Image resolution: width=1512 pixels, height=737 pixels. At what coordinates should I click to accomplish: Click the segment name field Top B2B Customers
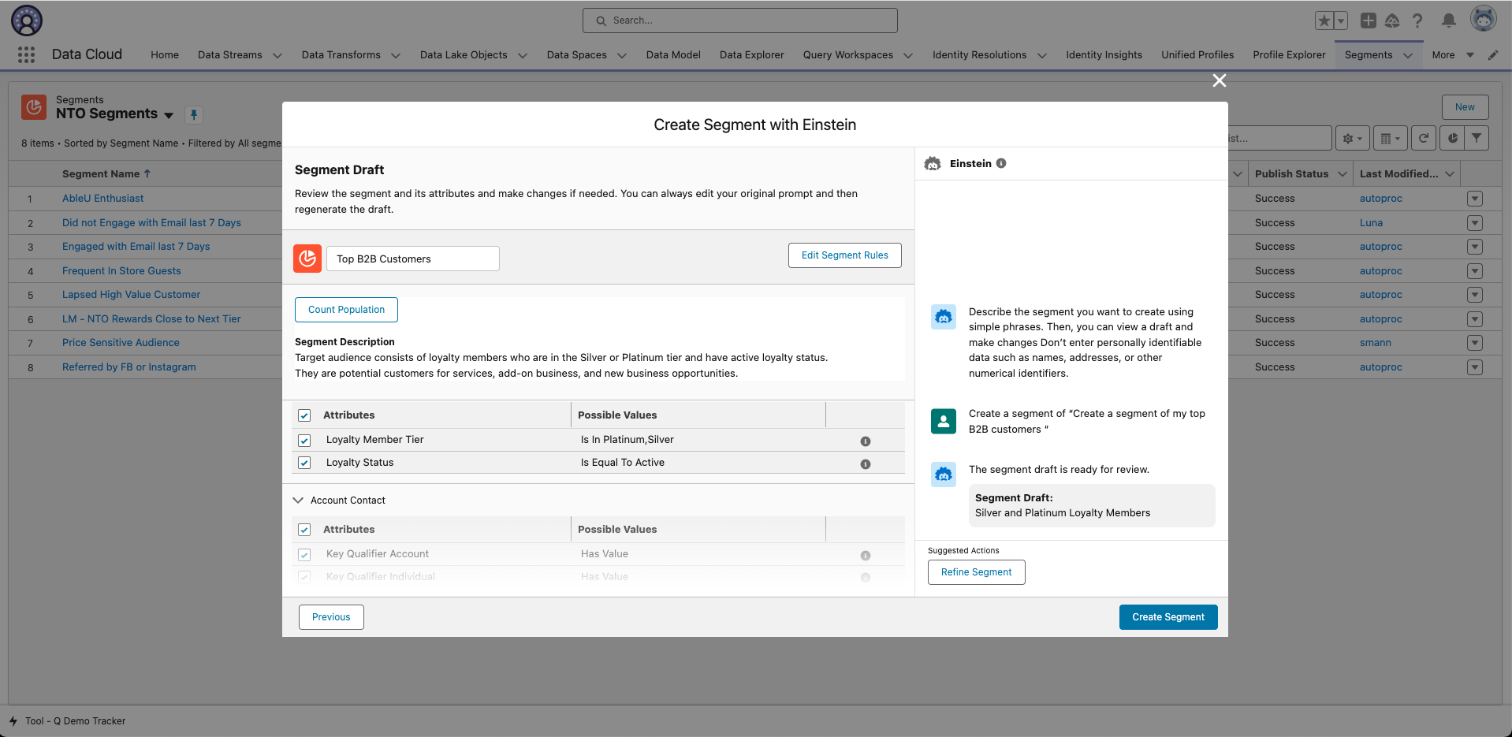coord(413,259)
